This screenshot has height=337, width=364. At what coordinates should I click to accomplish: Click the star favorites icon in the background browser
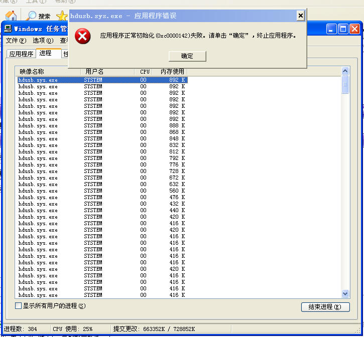(62, 16)
